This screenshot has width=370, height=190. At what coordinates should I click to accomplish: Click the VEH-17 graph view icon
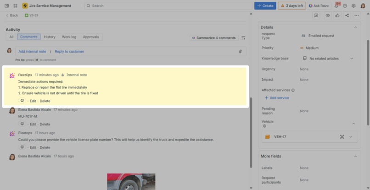coord(342,137)
